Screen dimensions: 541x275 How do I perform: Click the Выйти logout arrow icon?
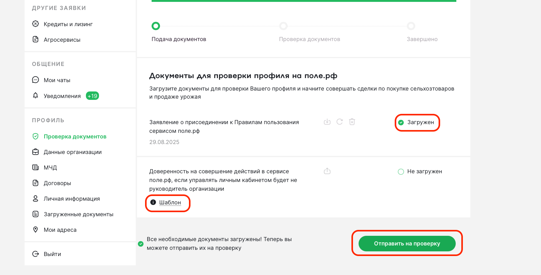pos(35,254)
